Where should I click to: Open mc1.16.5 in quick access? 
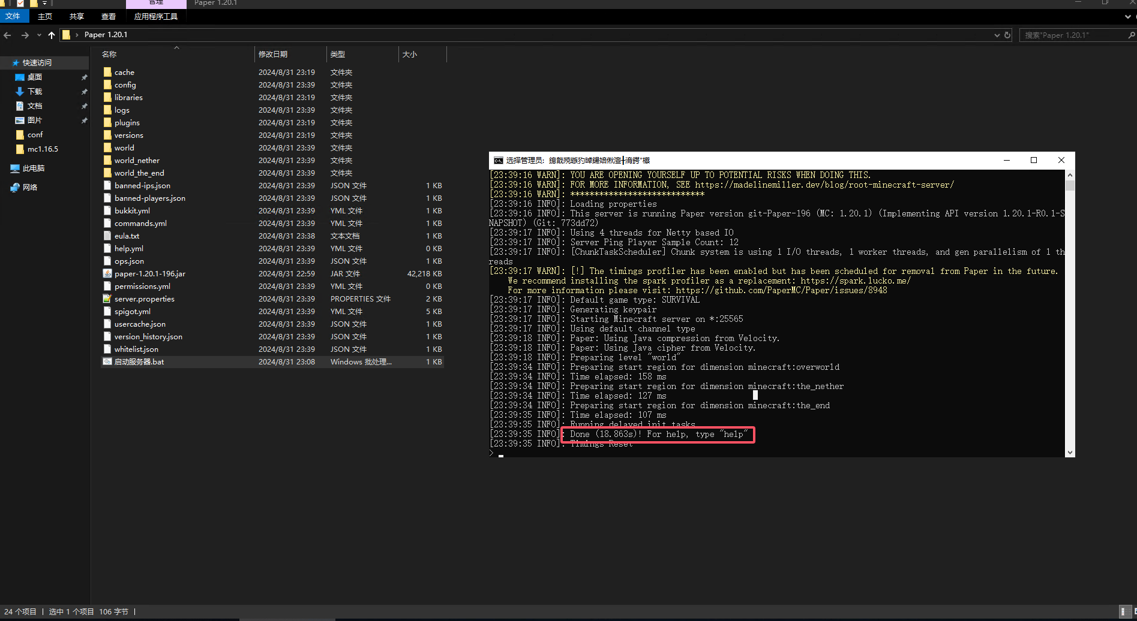click(43, 149)
